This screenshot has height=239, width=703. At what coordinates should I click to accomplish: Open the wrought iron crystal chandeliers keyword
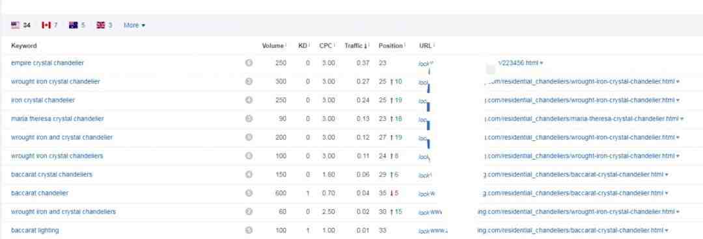57,156
